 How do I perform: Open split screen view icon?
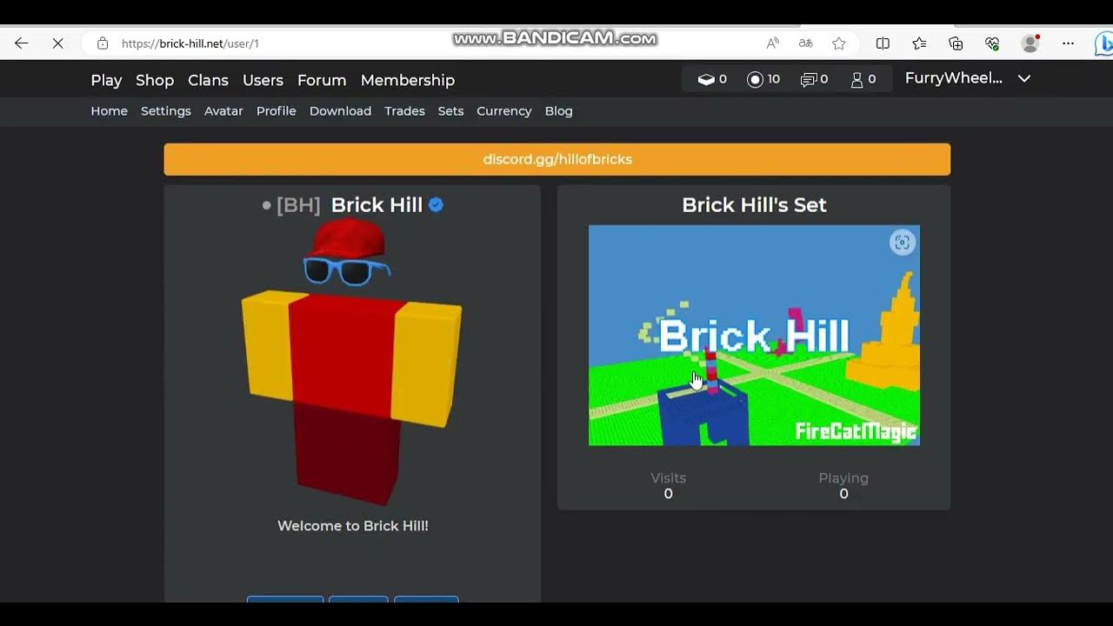click(x=883, y=43)
